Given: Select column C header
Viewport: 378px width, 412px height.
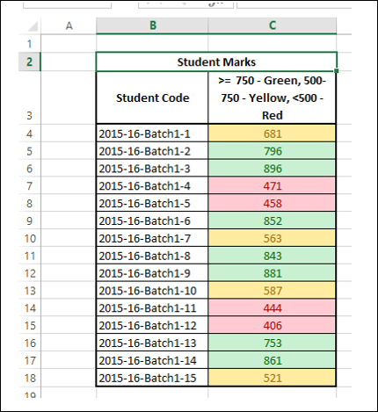Looking at the screenshot, I should 273,25.
